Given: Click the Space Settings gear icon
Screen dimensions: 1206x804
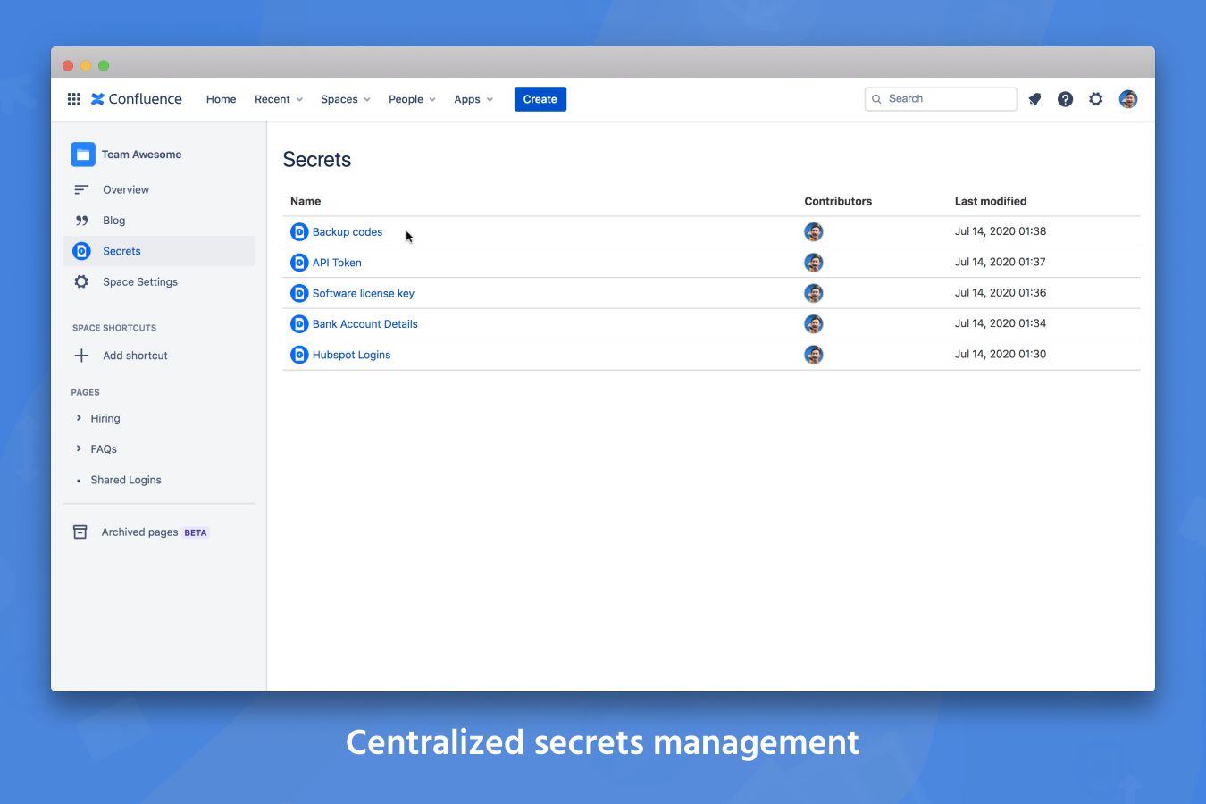Looking at the screenshot, I should (x=81, y=282).
